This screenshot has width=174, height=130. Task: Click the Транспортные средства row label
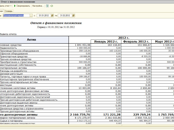click(x=13, y=56)
